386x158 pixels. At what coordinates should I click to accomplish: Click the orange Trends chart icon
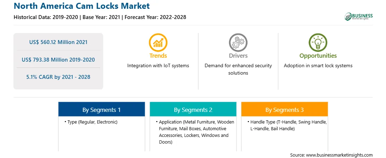pyautogui.click(x=158, y=42)
